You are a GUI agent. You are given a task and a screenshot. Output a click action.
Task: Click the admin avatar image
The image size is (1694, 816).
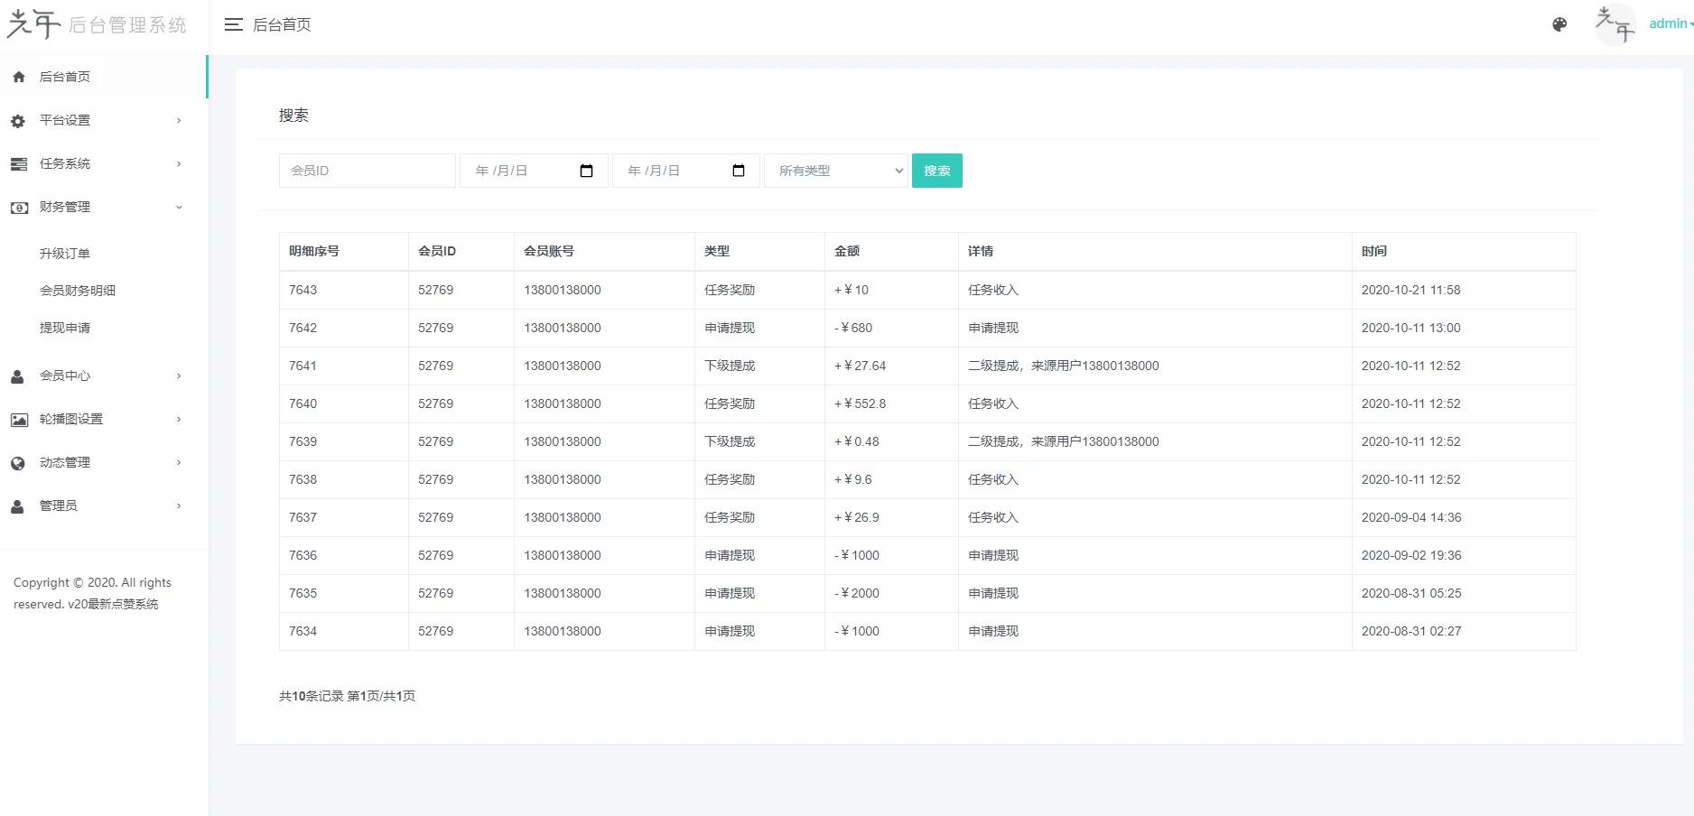pyautogui.click(x=1615, y=24)
